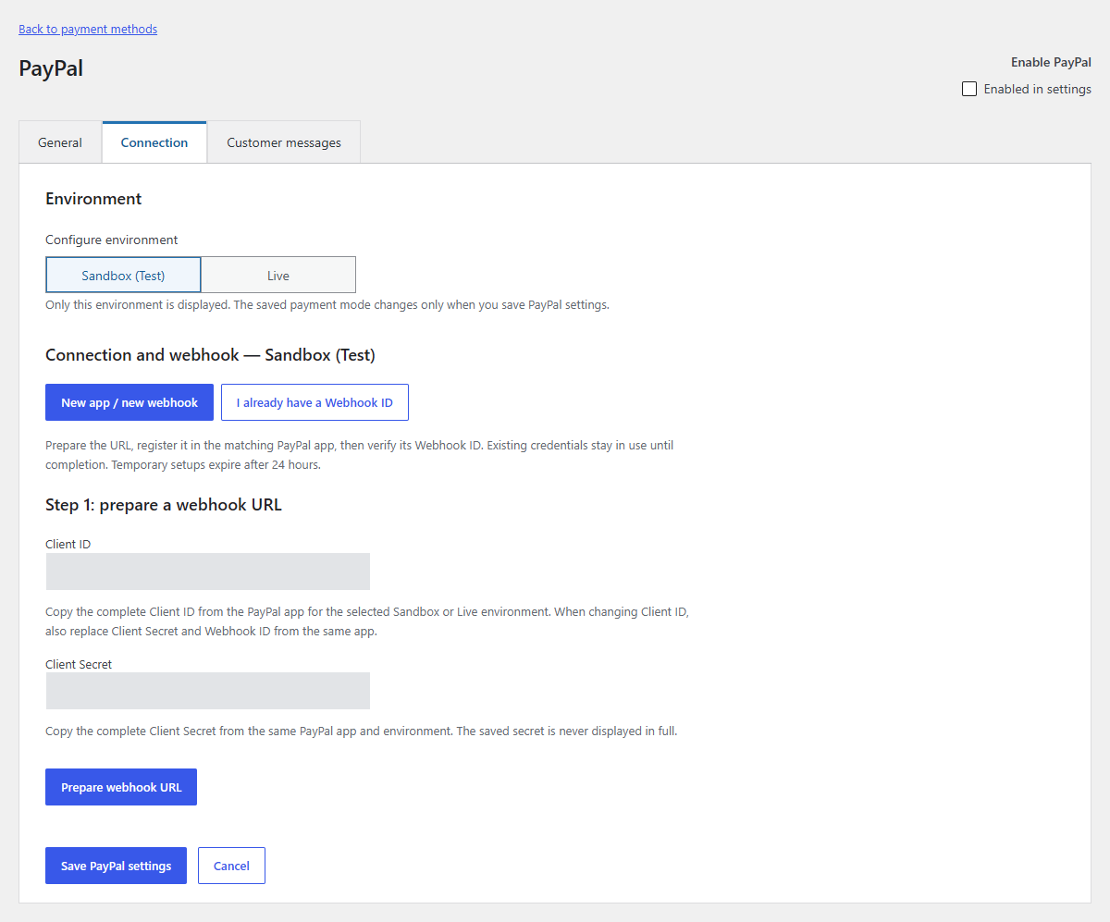Go back to payment methods link
The width and height of the screenshot is (1110, 922).
pos(88,29)
